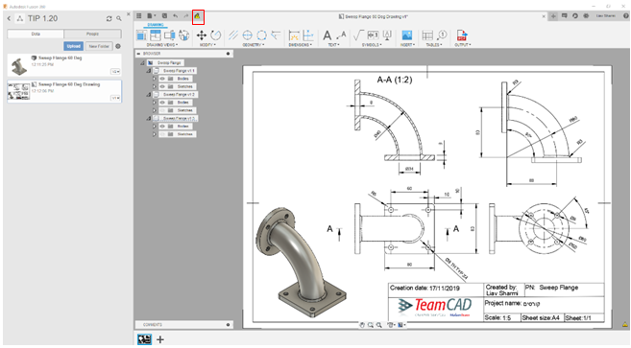Open the Table tool icon
This screenshot has width=631, height=348.
[427, 35]
